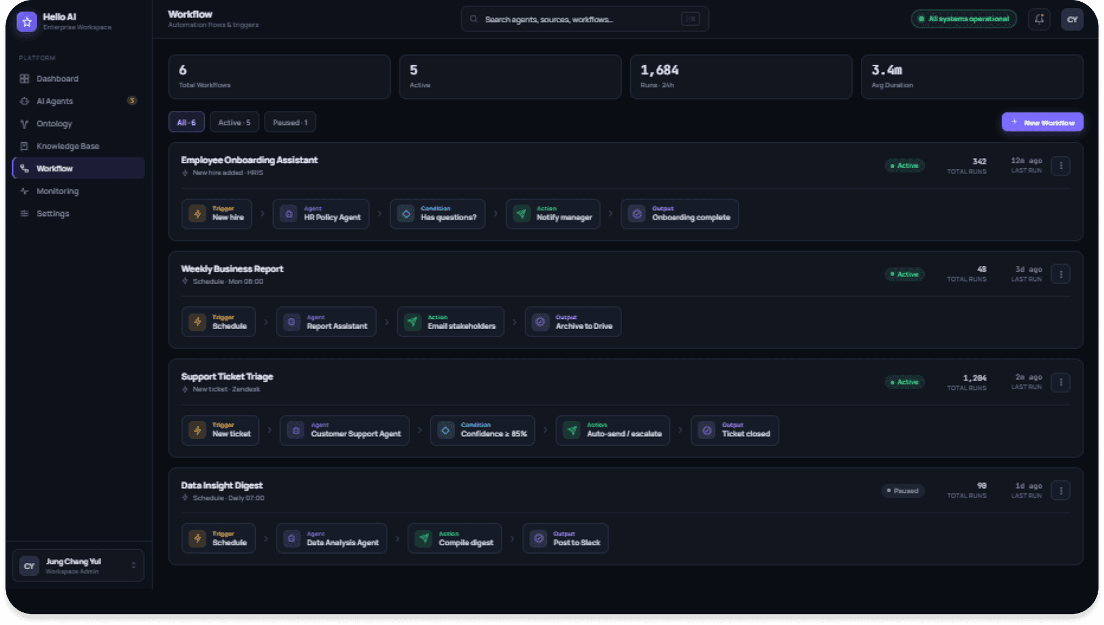Open the Monitoring pulse icon
Image resolution: width=1104 pixels, height=625 pixels.
tap(24, 191)
